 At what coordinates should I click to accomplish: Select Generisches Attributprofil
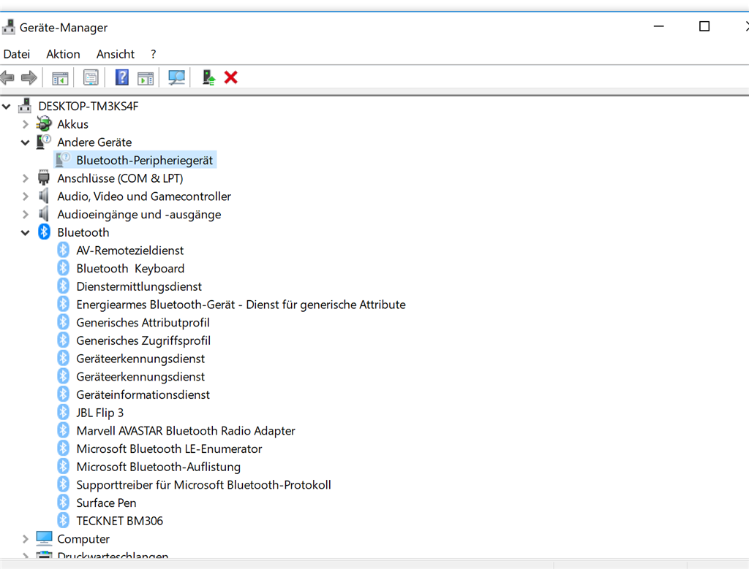click(x=143, y=323)
